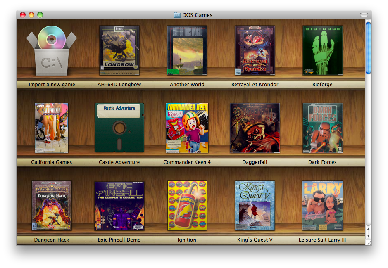Select the AH-64D Longbow game cover
This screenshot has height=268, width=388.
point(119,50)
